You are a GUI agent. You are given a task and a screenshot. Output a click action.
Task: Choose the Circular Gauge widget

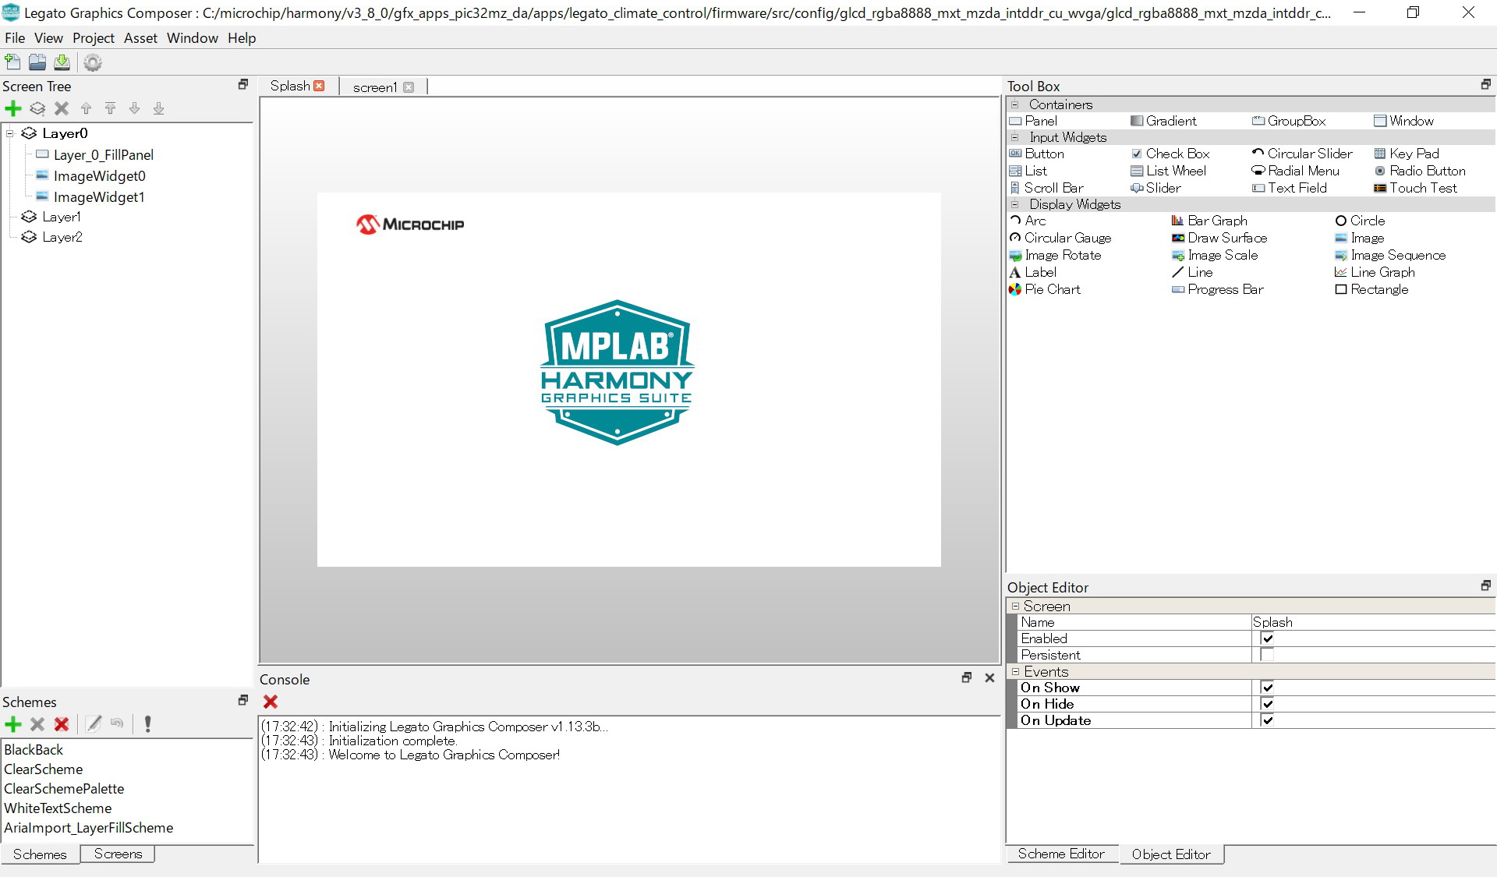pos(1060,238)
